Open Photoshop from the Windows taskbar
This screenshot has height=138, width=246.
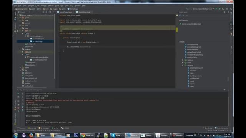point(76,135)
